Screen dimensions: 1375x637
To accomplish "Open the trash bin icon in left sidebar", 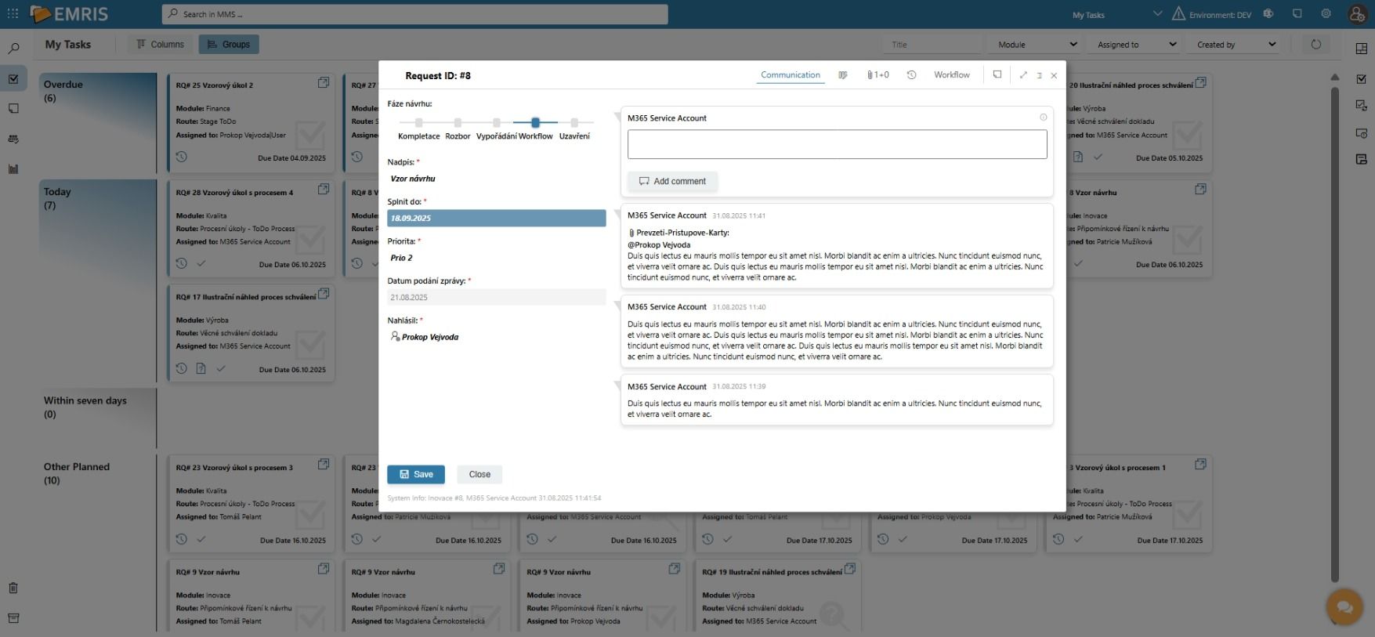I will coord(13,588).
